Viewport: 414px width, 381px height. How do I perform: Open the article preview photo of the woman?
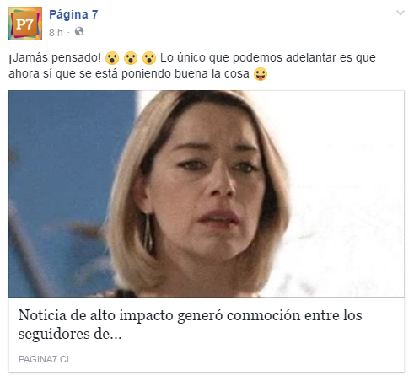point(207,194)
